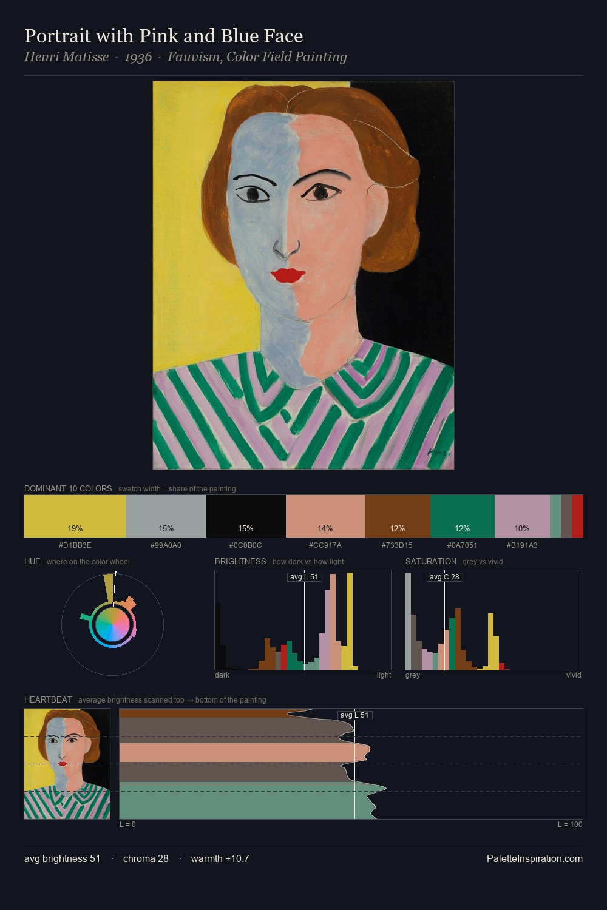Viewport: 607px width, 910px height.
Task: Click the hex label '#0A7051'
Action: (463, 545)
